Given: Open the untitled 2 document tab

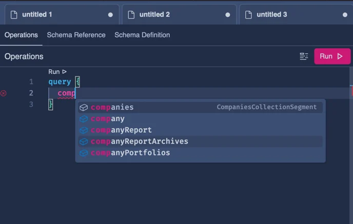Looking at the screenshot, I should pos(179,15).
